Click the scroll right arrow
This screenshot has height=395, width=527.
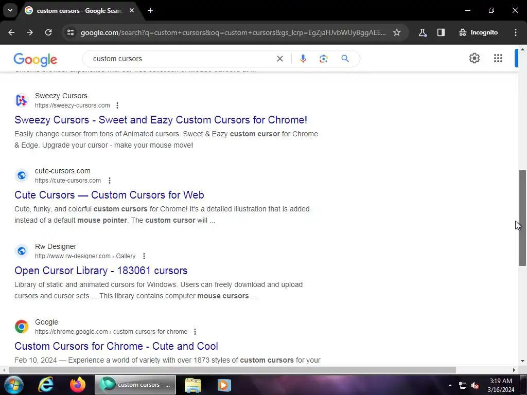(514, 370)
